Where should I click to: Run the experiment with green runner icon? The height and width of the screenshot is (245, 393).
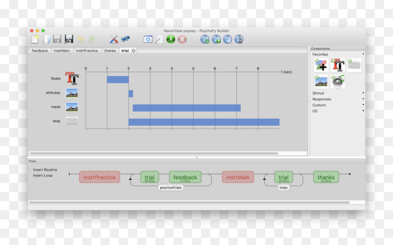171,39
